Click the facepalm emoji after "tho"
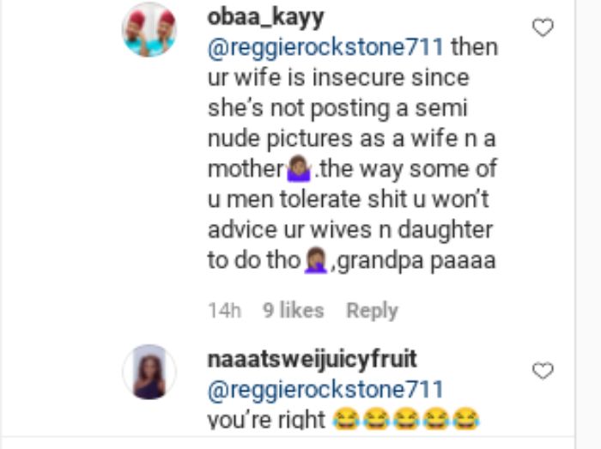The image size is (601, 449). point(316,260)
